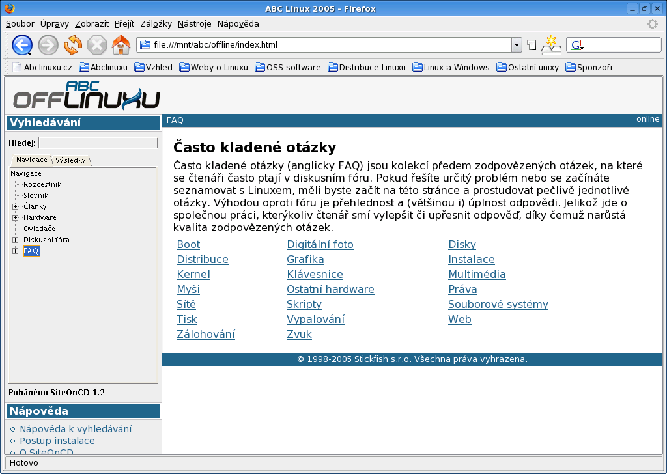Open the address bar history dropdown
The height and width of the screenshot is (474, 667).
click(x=517, y=45)
